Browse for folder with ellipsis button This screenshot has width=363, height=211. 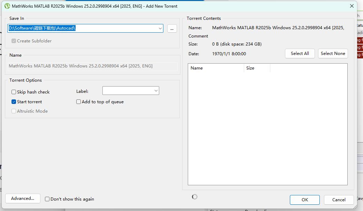172,29
